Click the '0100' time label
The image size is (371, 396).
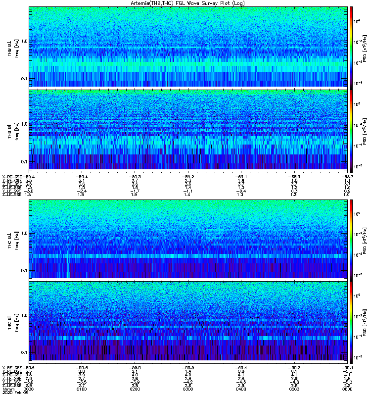82,389
